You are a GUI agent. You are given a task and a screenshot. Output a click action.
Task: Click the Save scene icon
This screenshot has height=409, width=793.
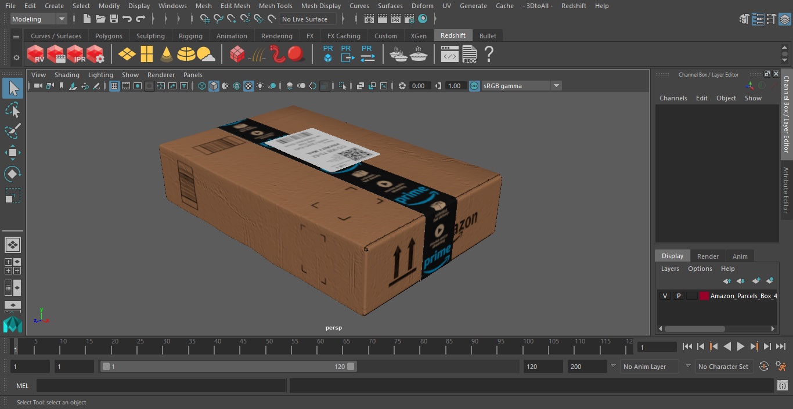(x=113, y=19)
